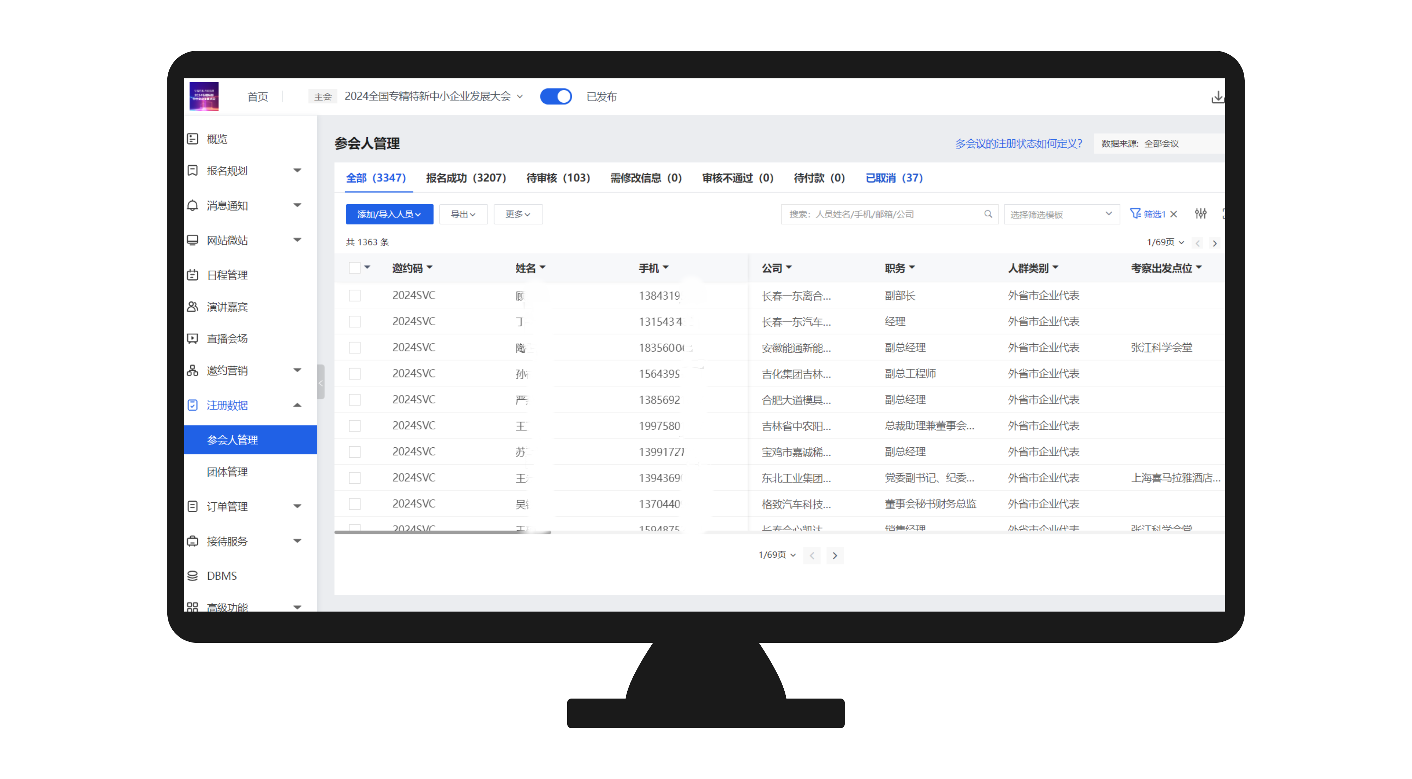Check the select-all header checkbox
This screenshot has height=779, width=1412.
pyautogui.click(x=355, y=268)
